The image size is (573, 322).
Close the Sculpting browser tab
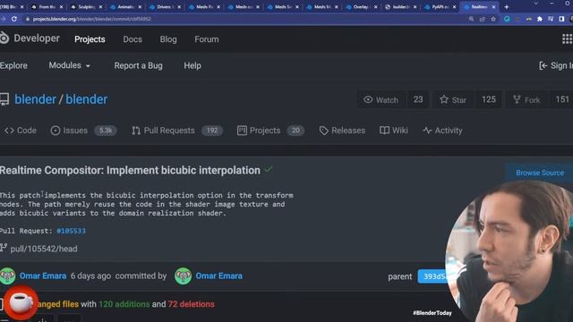[100, 7]
